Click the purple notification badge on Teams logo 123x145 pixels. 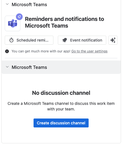(x=19, y=17)
